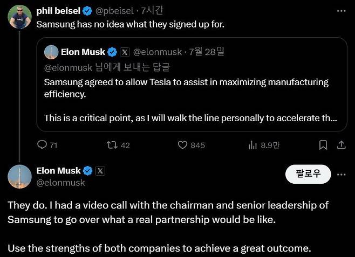The image size is (355, 257).
Task: Share phil beisel's post
Action: [x=341, y=145]
